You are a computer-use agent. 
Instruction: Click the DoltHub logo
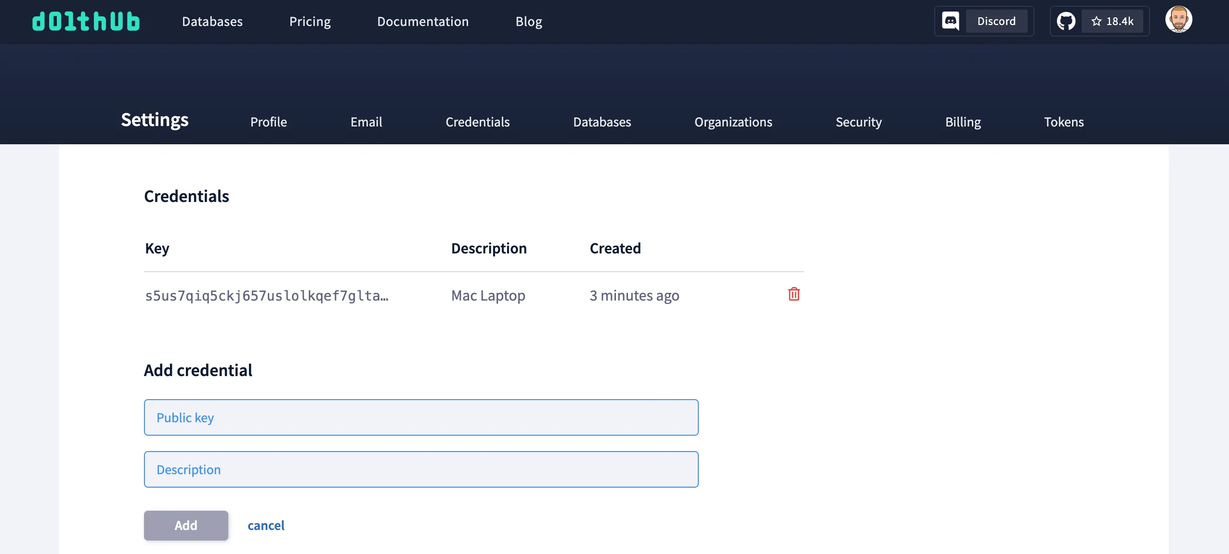click(86, 21)
